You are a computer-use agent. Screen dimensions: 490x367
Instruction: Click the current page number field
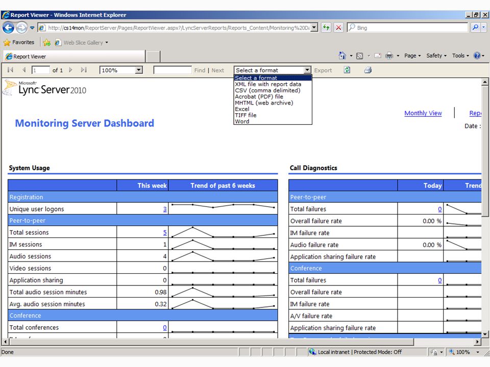(x=41, y=70)
